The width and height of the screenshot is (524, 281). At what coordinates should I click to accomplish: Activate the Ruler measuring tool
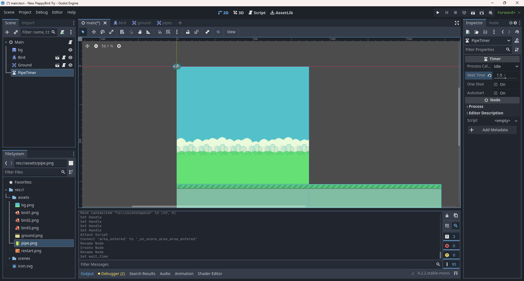point(148,32)
